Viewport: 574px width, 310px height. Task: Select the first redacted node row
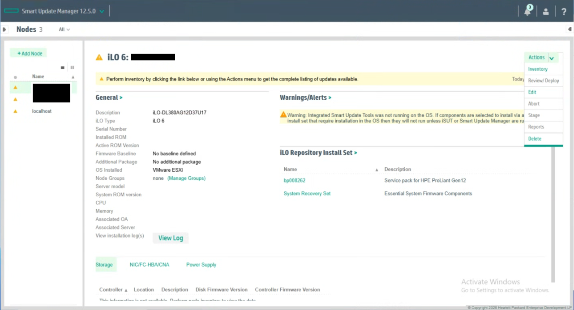coord(43,87)
